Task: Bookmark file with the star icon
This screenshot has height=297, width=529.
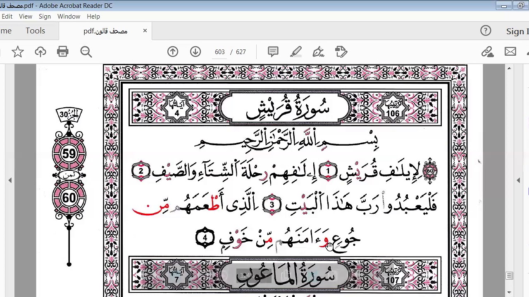Action: pyautogui.click(x=17, y=52)
